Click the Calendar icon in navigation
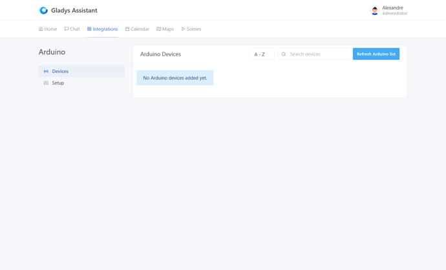The height and width of the screenshot is (270, 446). (x=127, y=29)
